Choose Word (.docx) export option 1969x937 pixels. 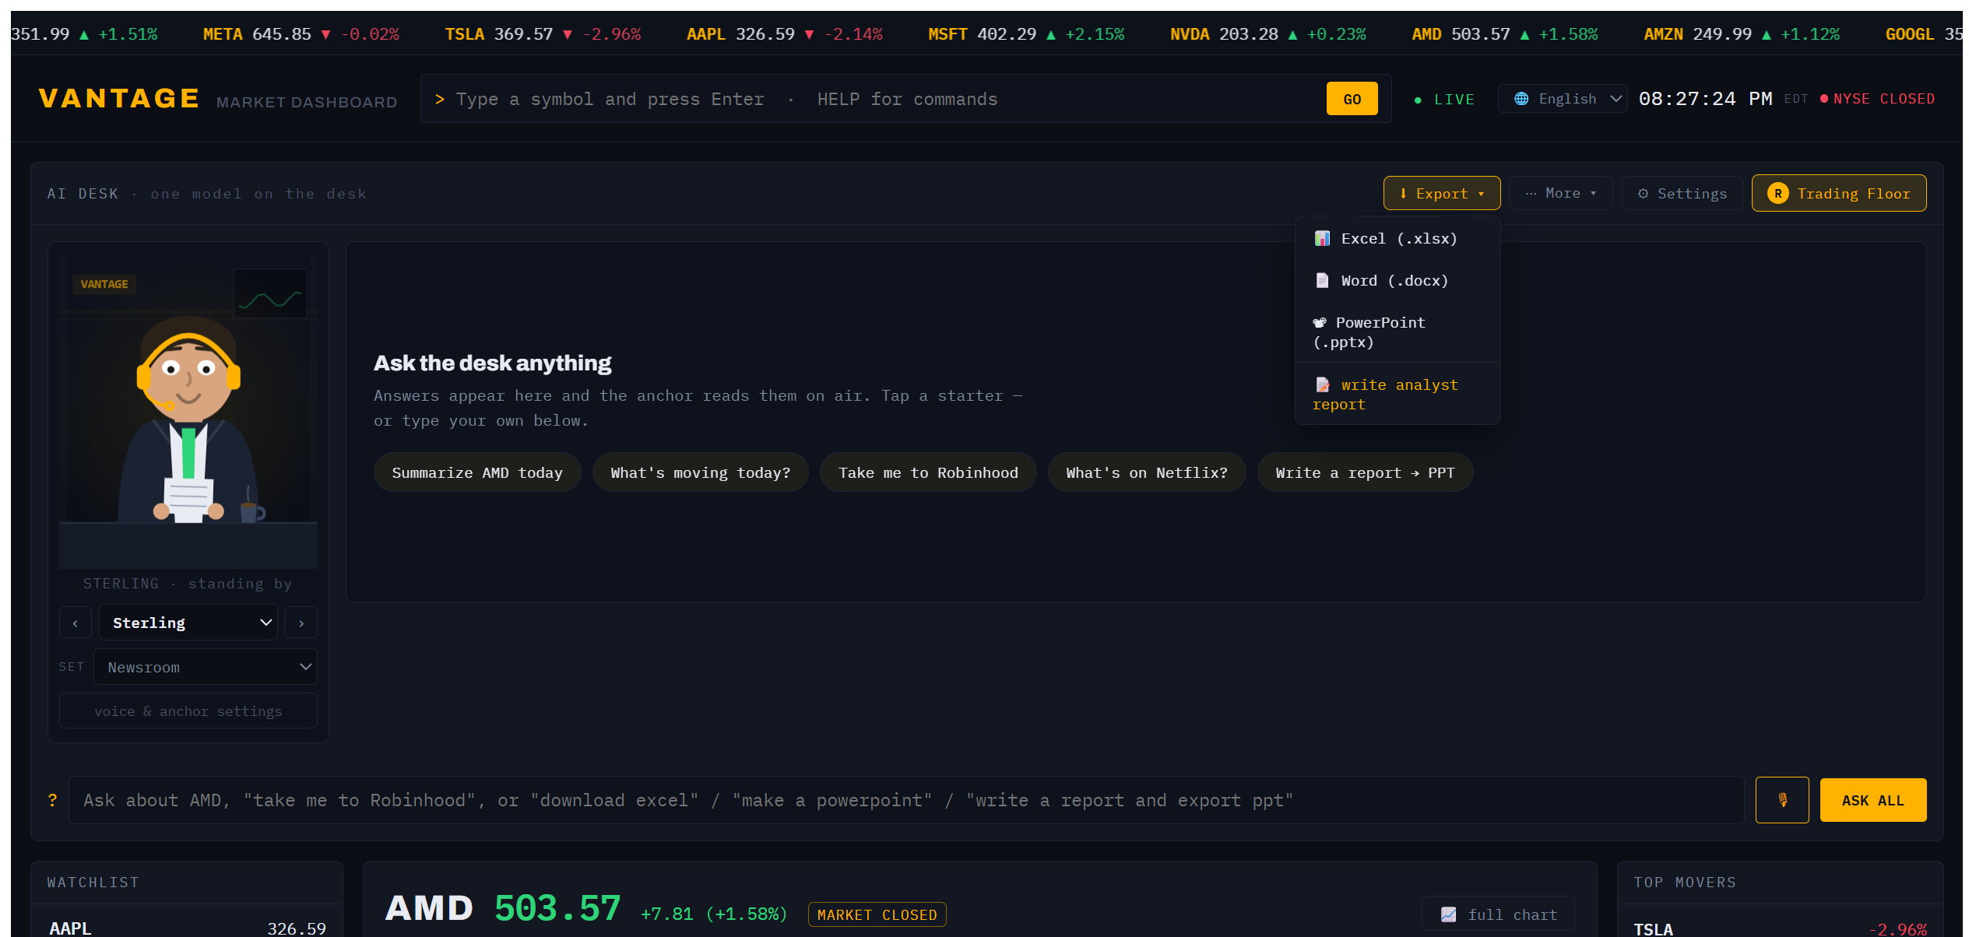[x=1398, y=281]
